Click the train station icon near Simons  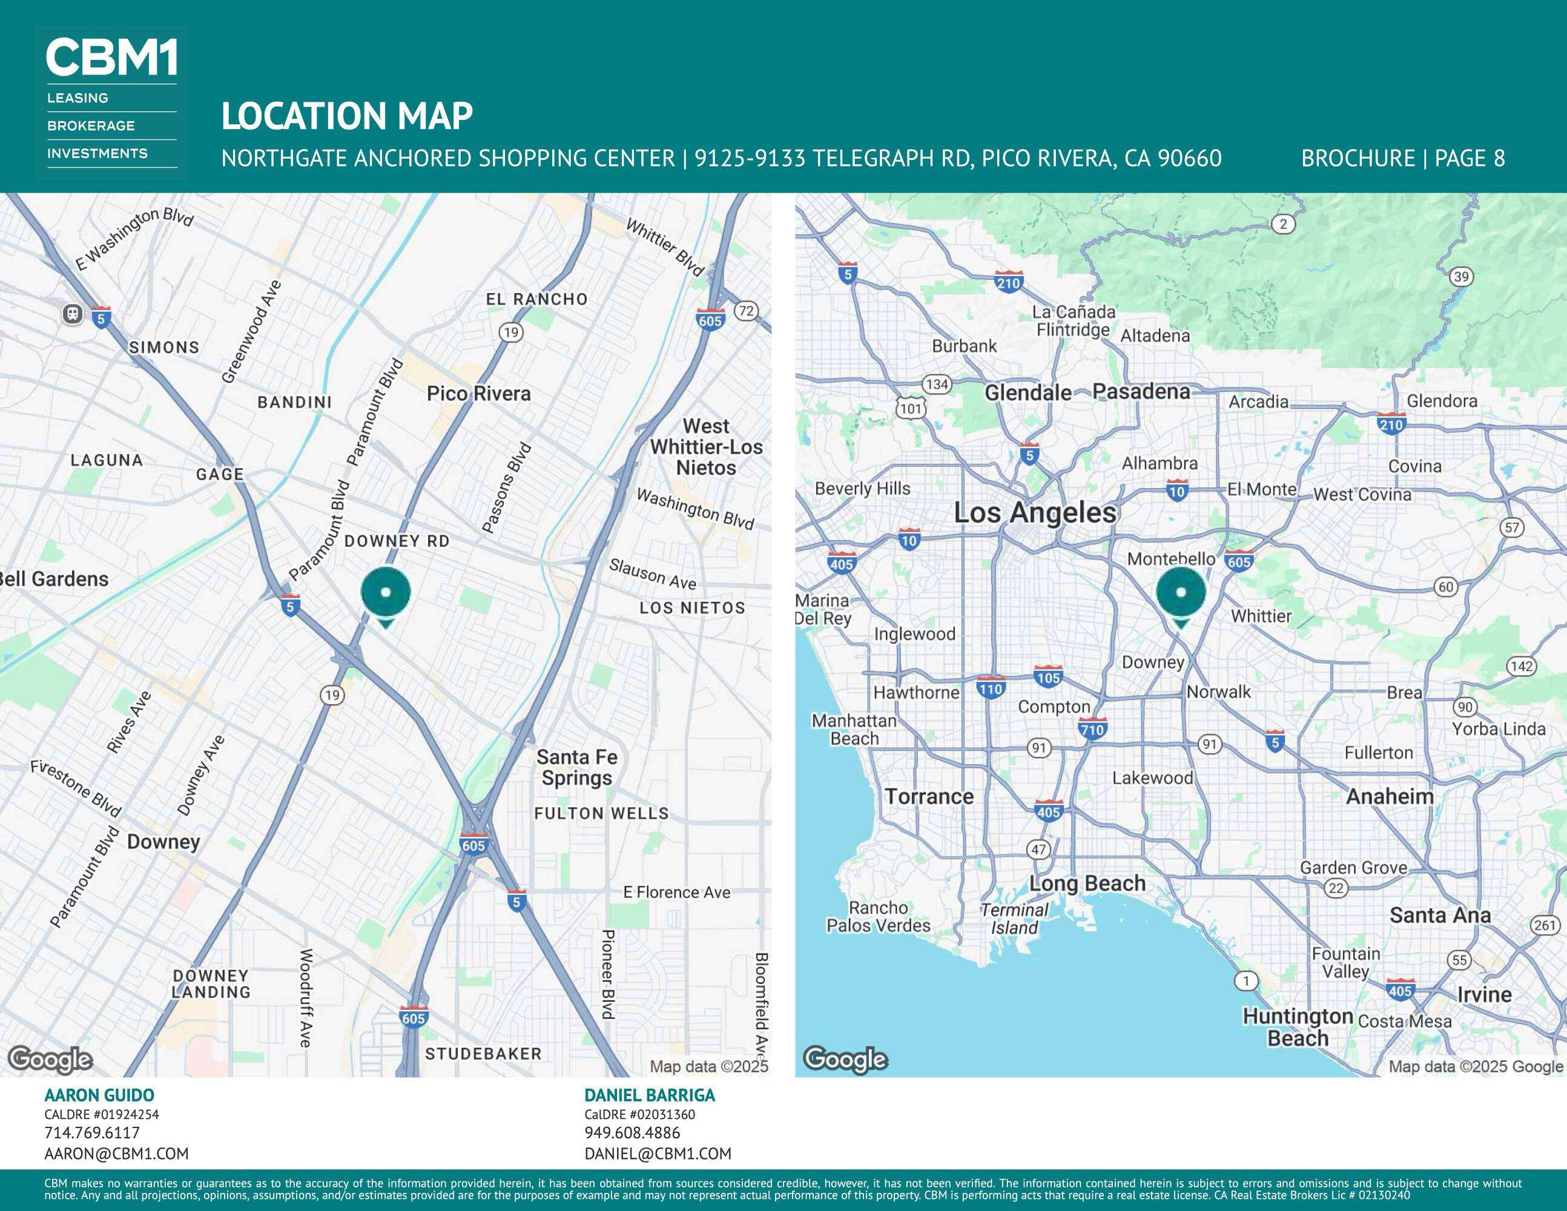coord(73,314)
